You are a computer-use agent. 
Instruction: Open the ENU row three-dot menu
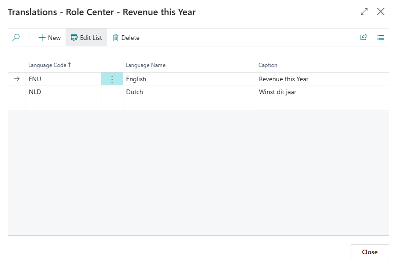(x=112, y=79)
